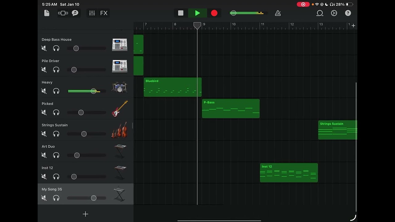Open the FX panel
395x222 pixels.
coord(104,13)
